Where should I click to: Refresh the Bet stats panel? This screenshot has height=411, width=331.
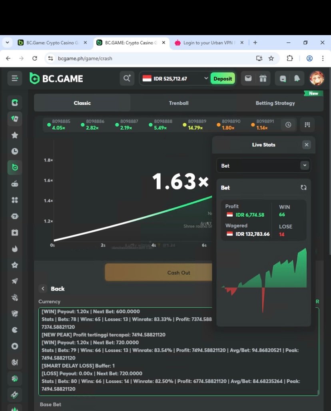303,188
